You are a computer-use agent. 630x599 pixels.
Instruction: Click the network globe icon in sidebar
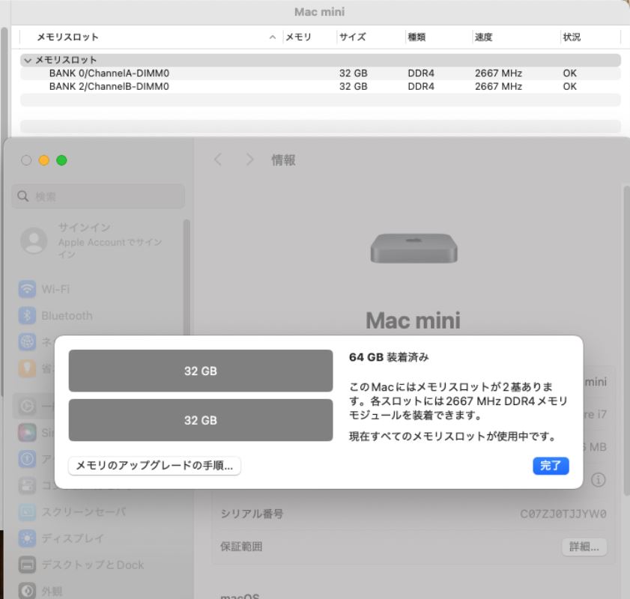[27, 341]
